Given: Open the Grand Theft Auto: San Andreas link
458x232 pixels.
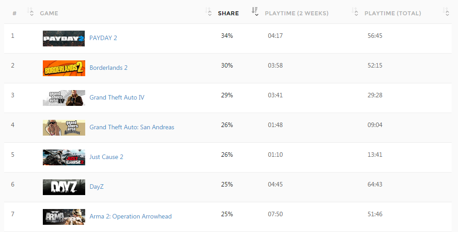Looking at the screenshot, I should (132, 127).
